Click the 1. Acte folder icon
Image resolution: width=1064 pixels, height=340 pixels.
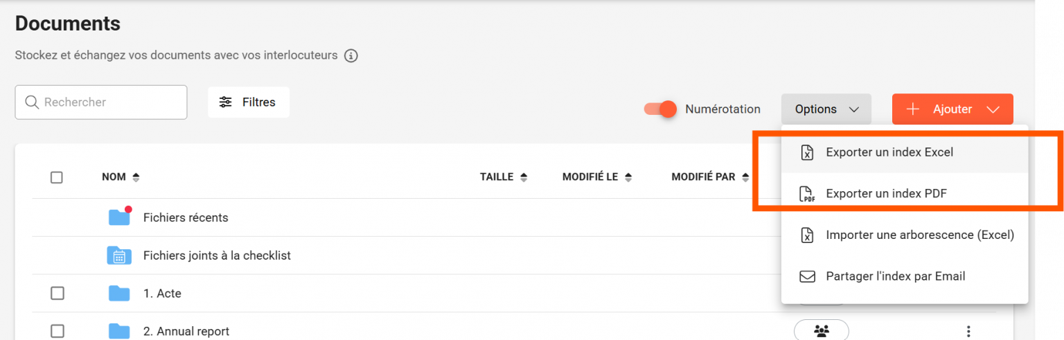tap(119, 294)
